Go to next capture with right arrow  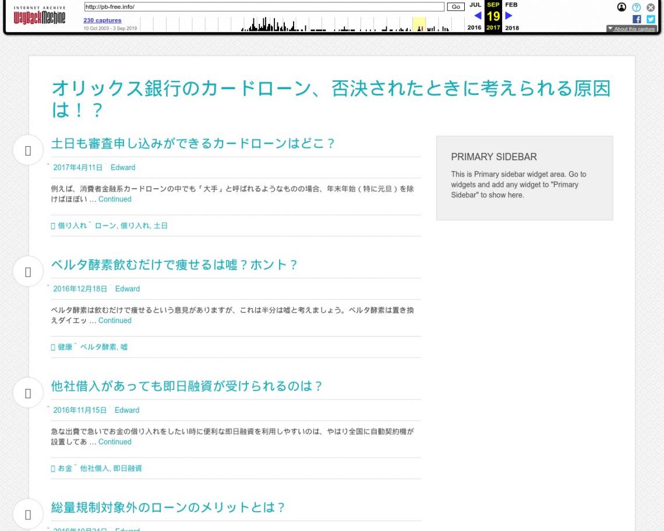508,16
